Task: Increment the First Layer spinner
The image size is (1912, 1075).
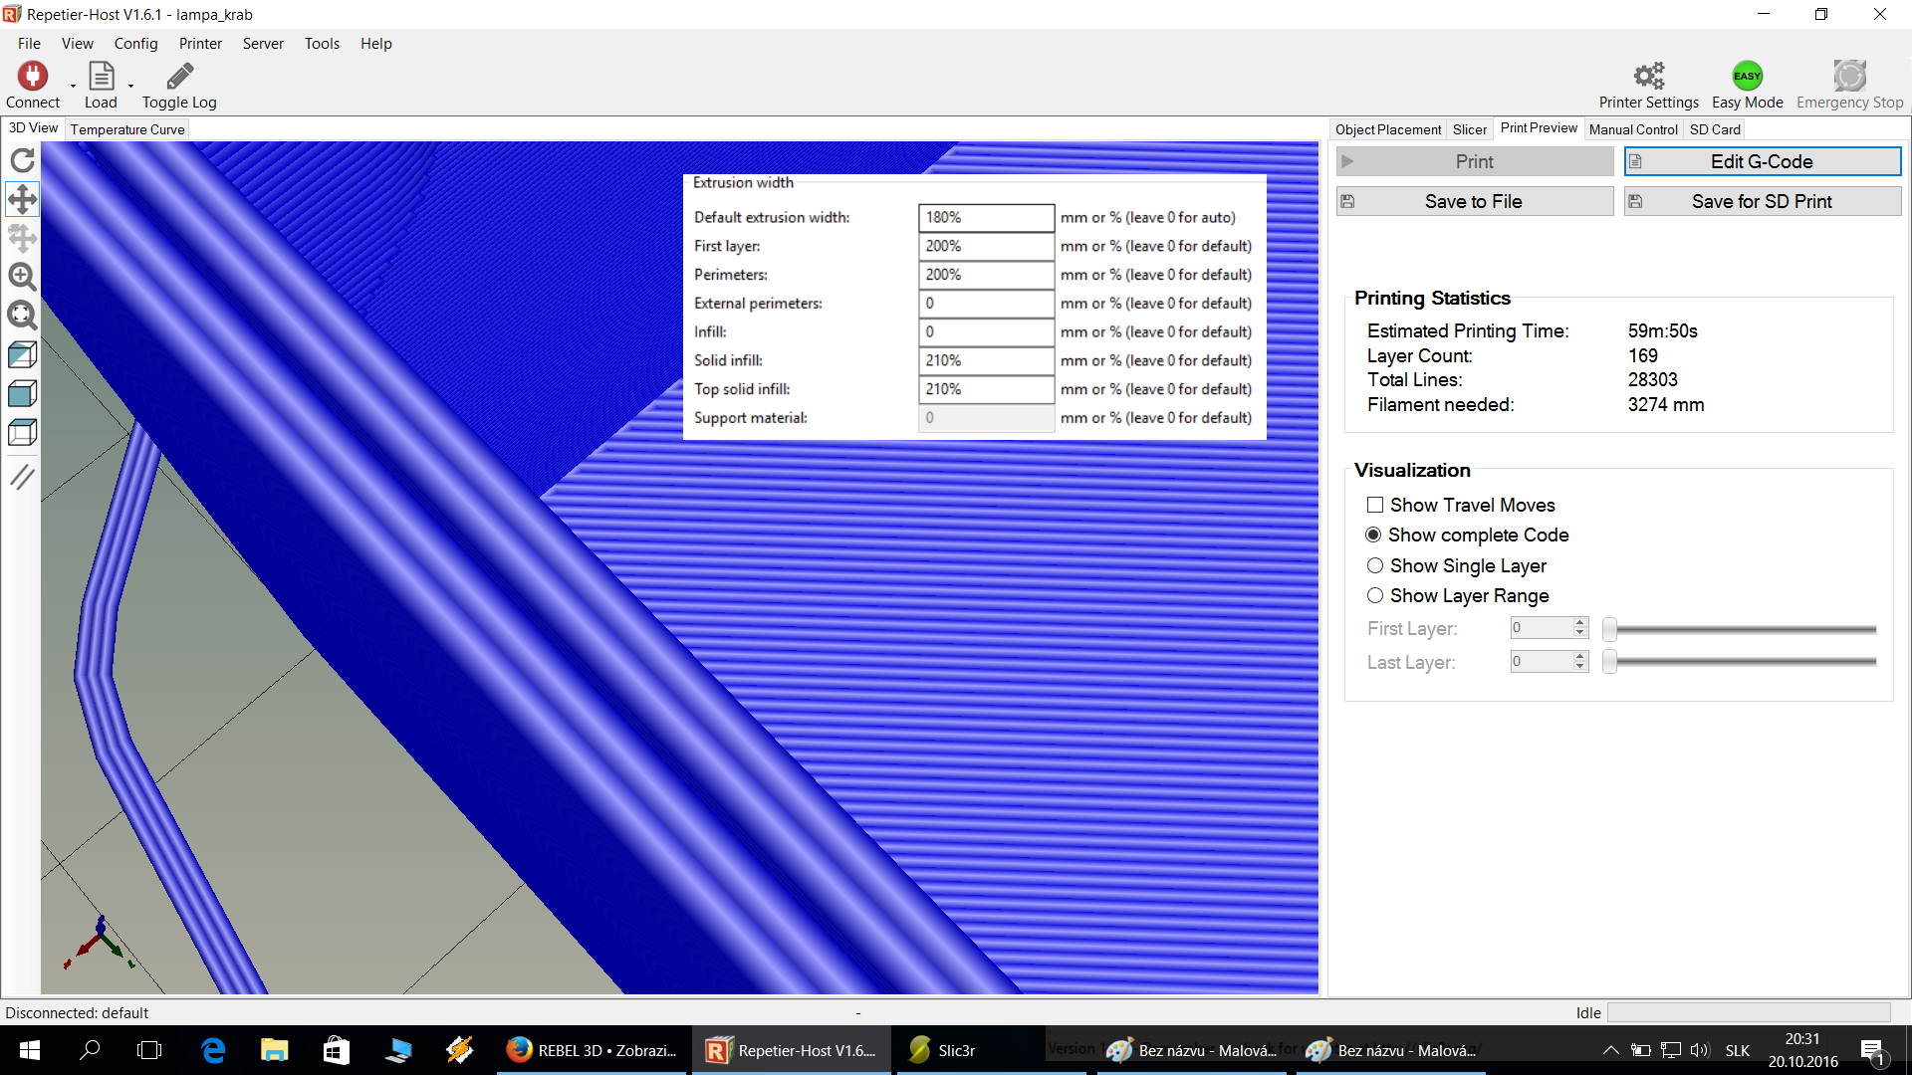Action: (1579, 622)
